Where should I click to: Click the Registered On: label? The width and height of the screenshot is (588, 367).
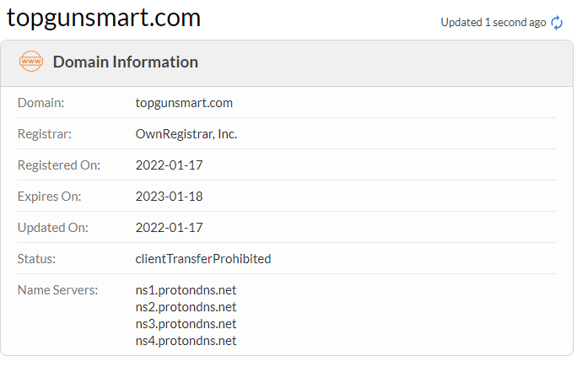59,165
